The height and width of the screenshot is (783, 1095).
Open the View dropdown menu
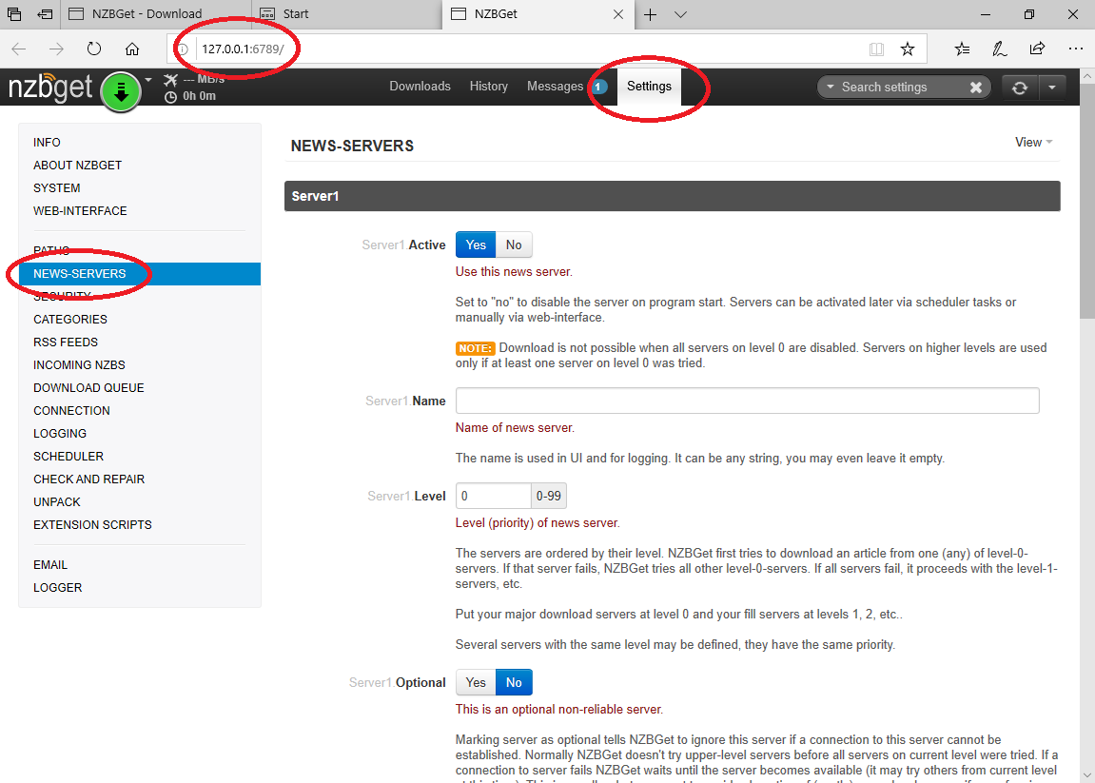1033,142
